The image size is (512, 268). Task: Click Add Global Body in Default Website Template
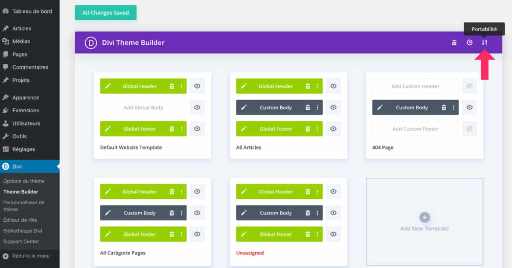point(143,108)
